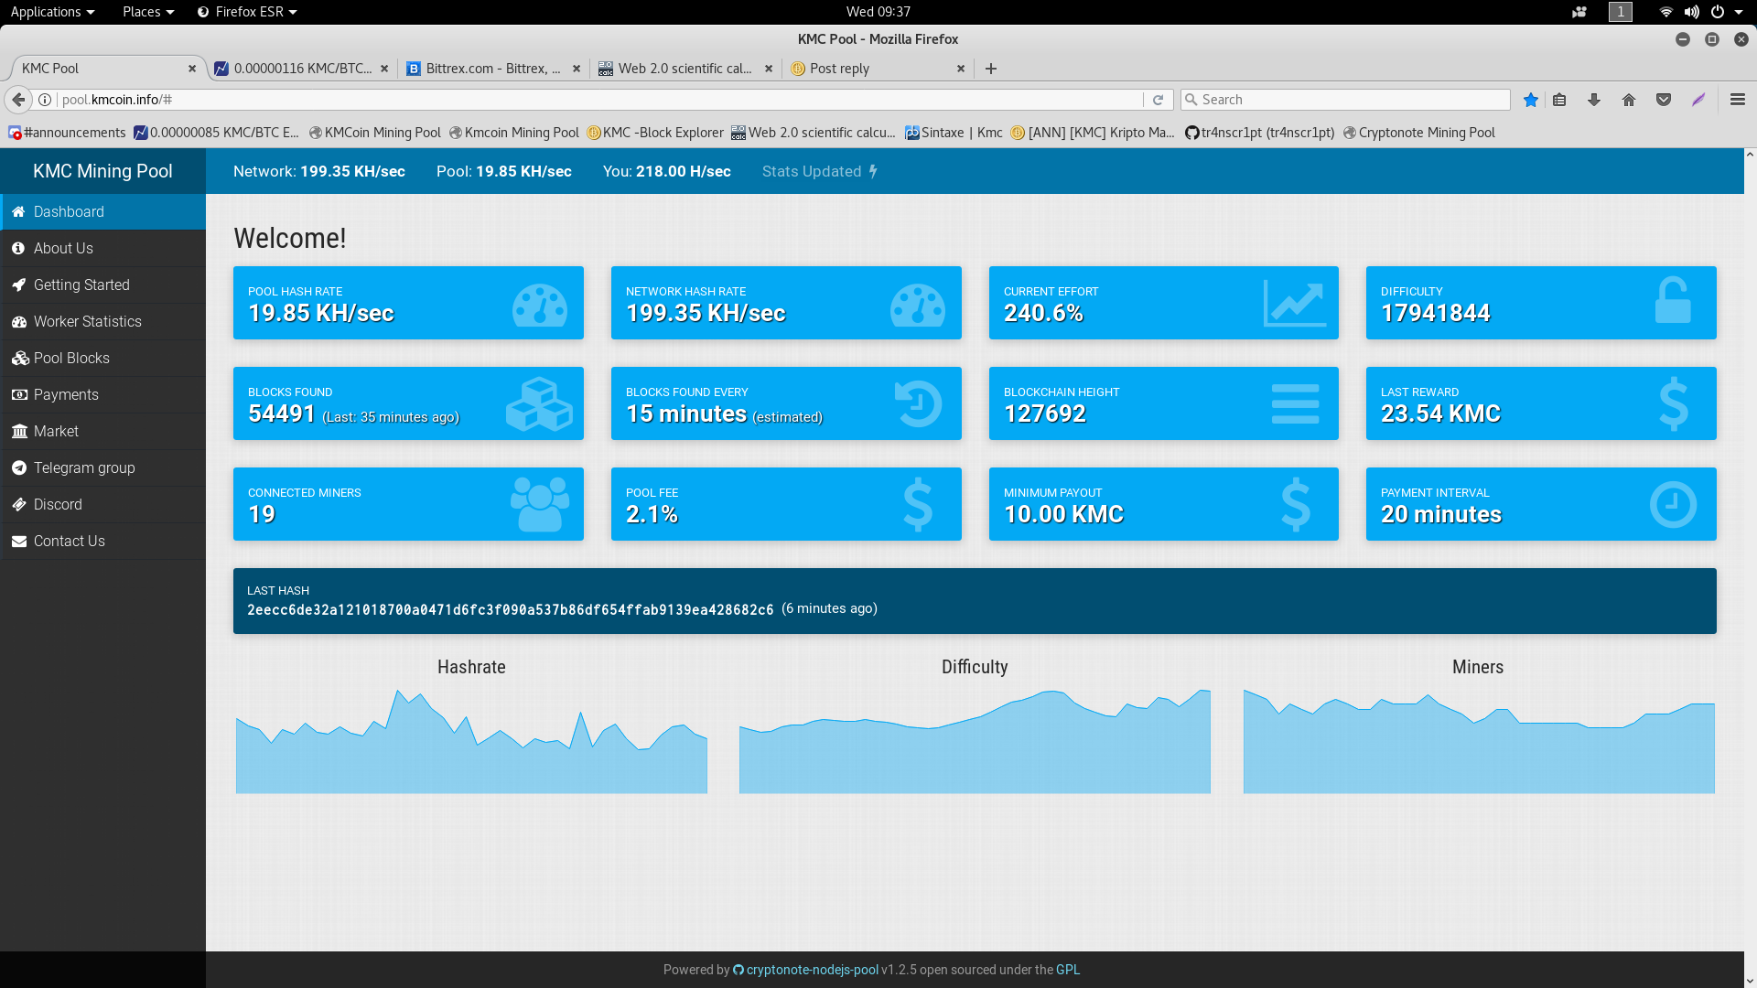Close the KMC Pool tab

click(192, 69)
